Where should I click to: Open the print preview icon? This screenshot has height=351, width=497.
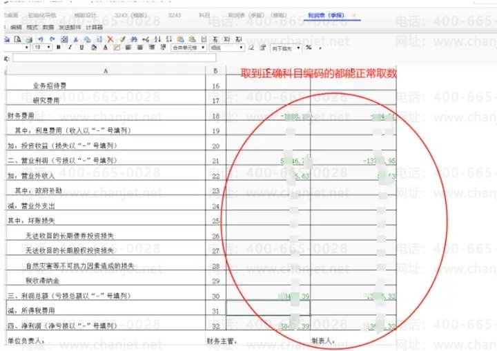click(18, 39)
